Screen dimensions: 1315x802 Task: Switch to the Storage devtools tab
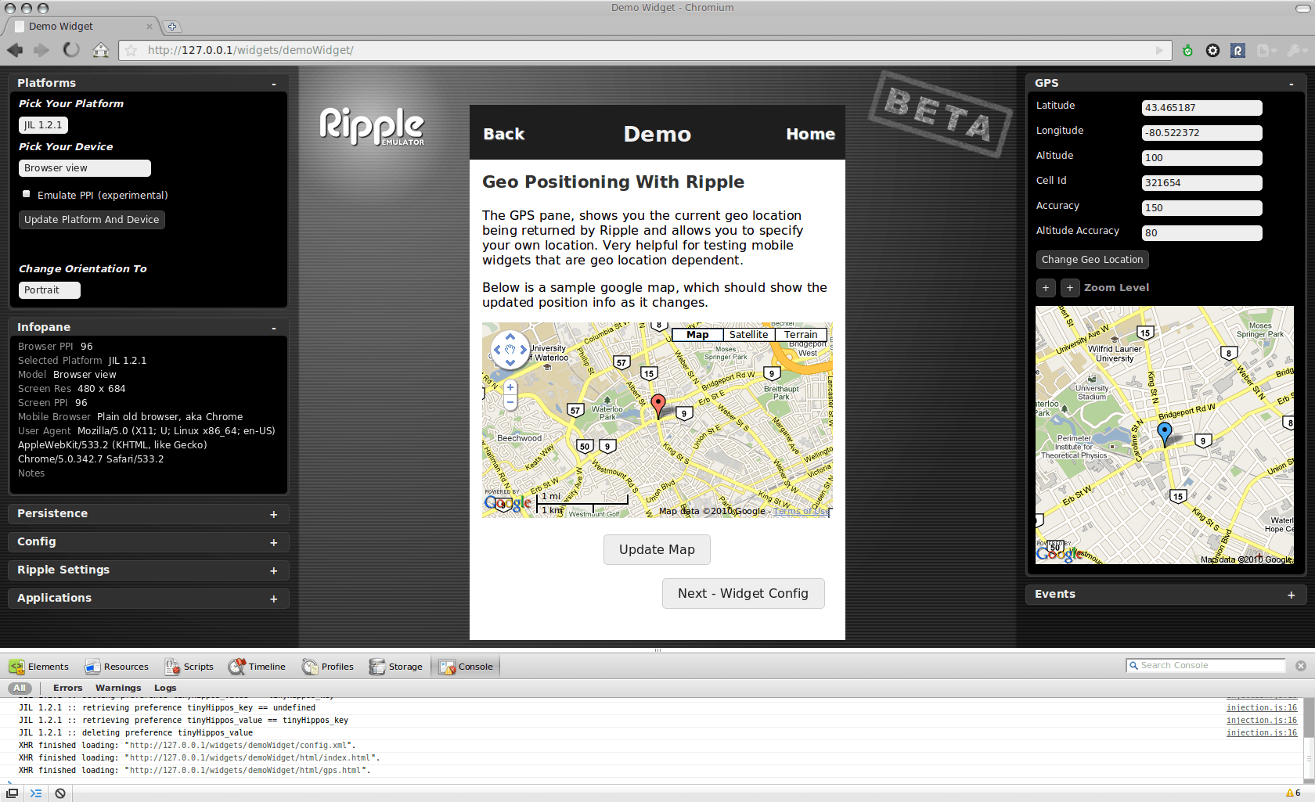396,667
